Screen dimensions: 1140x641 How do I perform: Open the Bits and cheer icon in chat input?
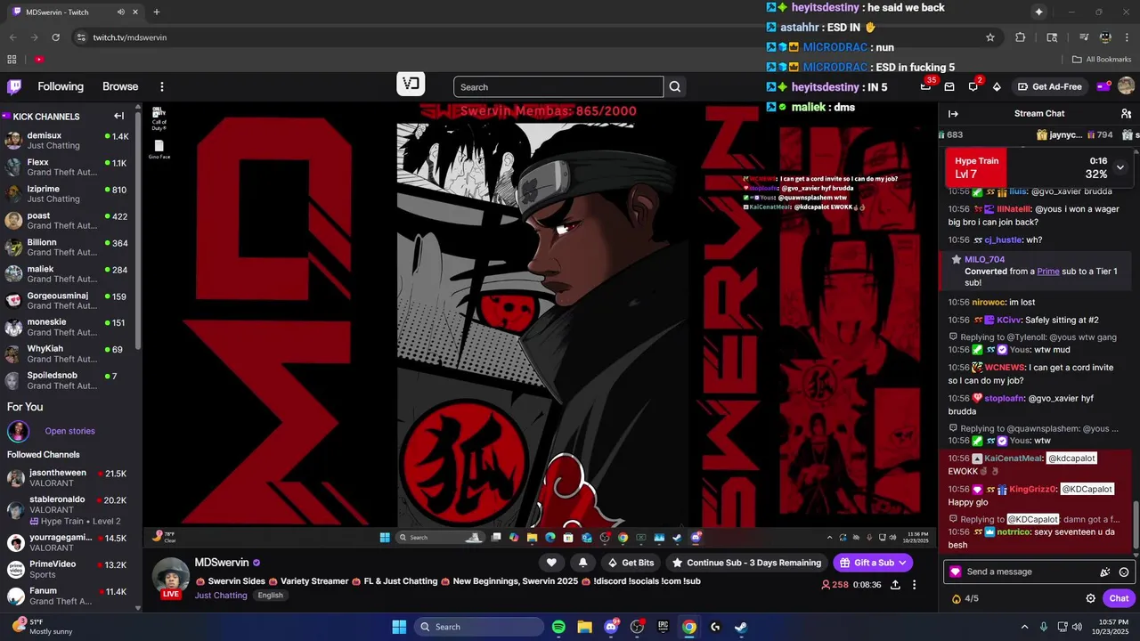coord(1105,572)
